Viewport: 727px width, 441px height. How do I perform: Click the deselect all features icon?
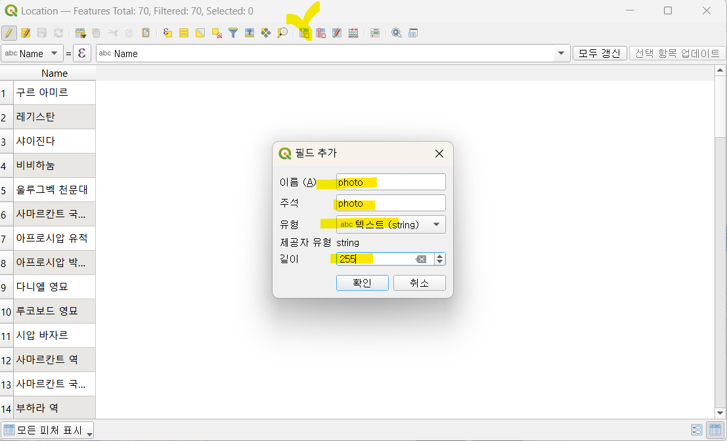[217, 33]
